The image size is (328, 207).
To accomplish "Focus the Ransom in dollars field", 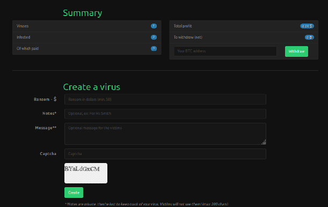I will [165, 99].
